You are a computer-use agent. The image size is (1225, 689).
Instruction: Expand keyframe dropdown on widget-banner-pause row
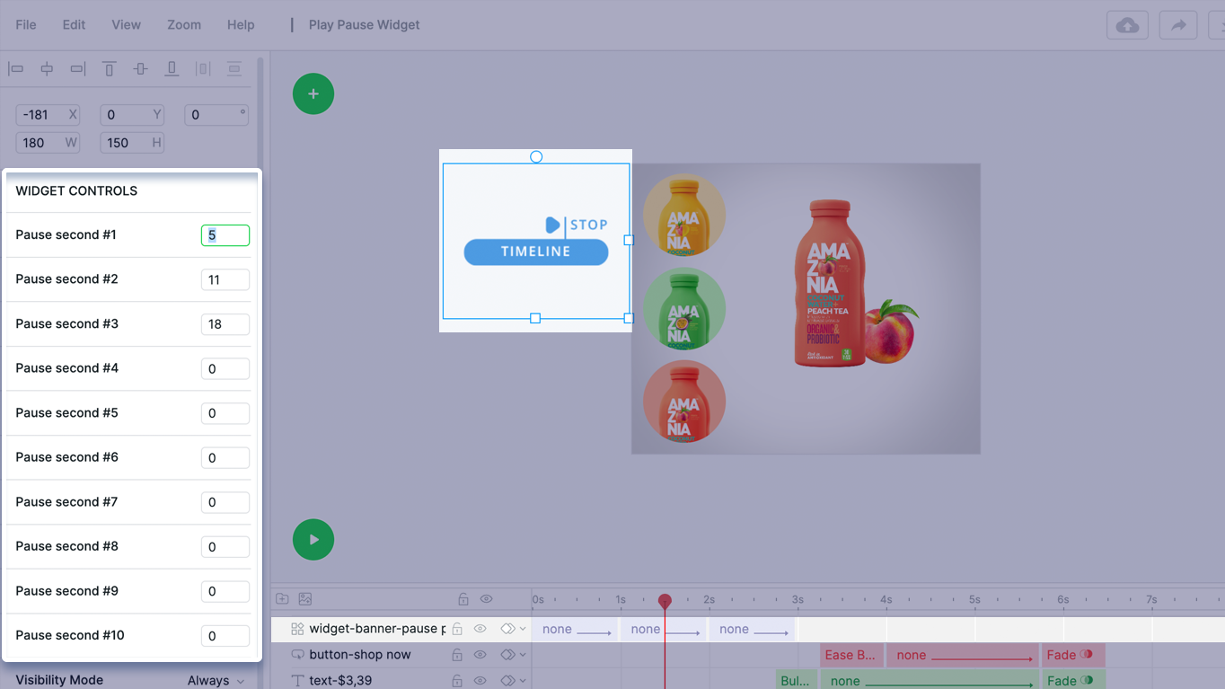523,629
